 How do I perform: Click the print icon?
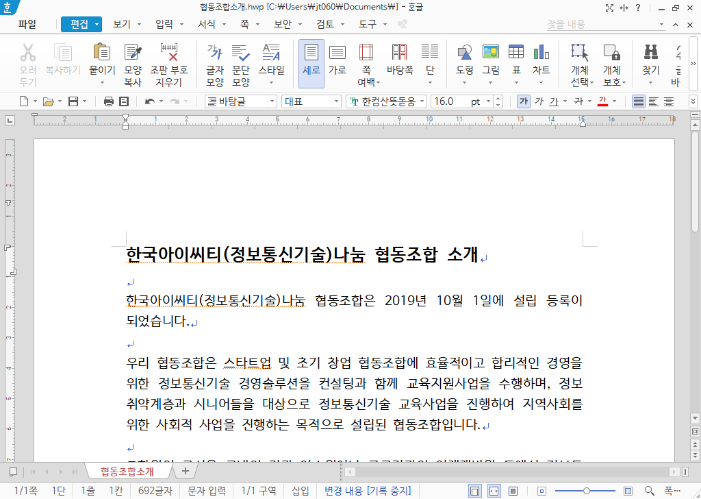point(109,101)
